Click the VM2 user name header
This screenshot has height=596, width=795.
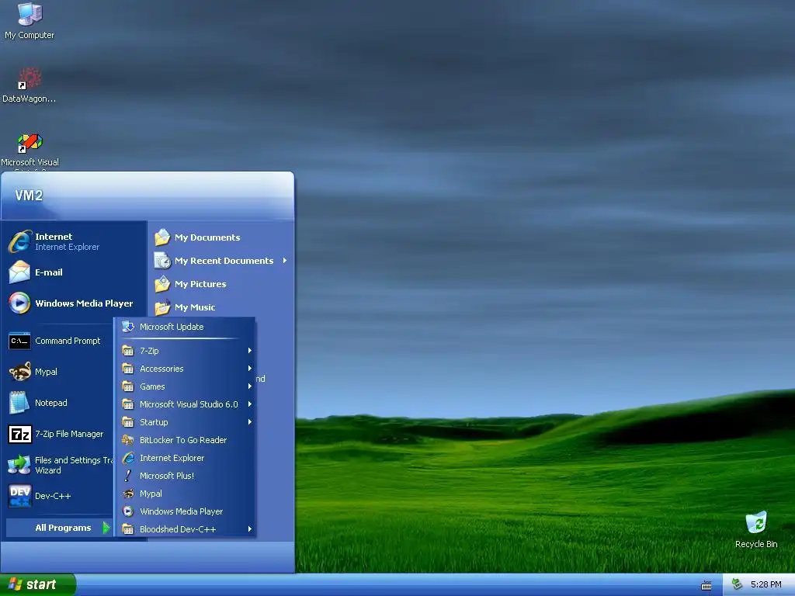click(x=29, y=195)
